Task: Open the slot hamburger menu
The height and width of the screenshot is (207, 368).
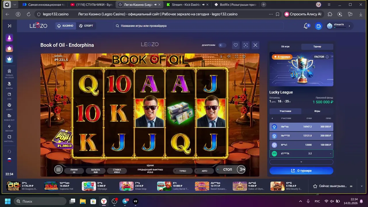Action: [x=58, y=170]
